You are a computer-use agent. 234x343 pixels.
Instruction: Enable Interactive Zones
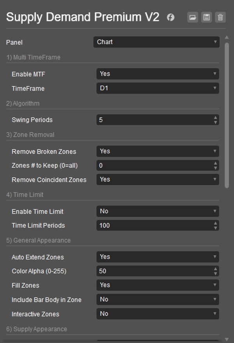[x=157, y=313]
